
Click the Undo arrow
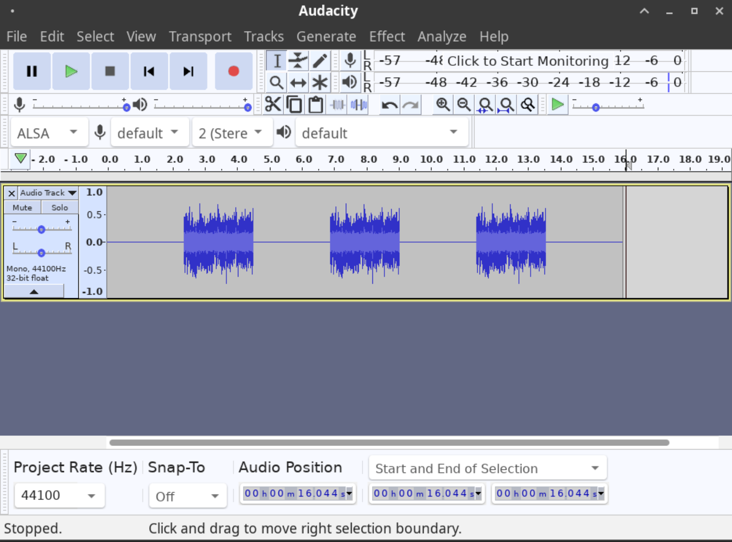[x=389, y=105]
